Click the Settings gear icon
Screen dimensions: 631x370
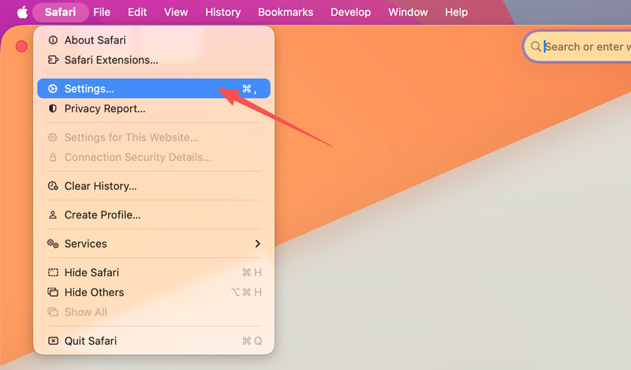click(53, 88)
